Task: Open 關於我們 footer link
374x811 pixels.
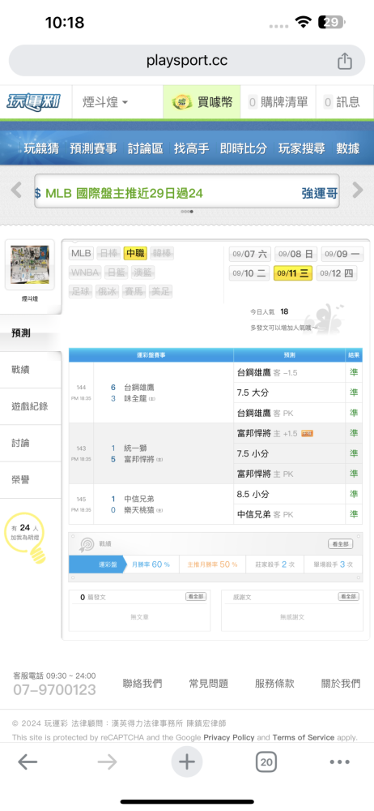Action: click(341, 683)
